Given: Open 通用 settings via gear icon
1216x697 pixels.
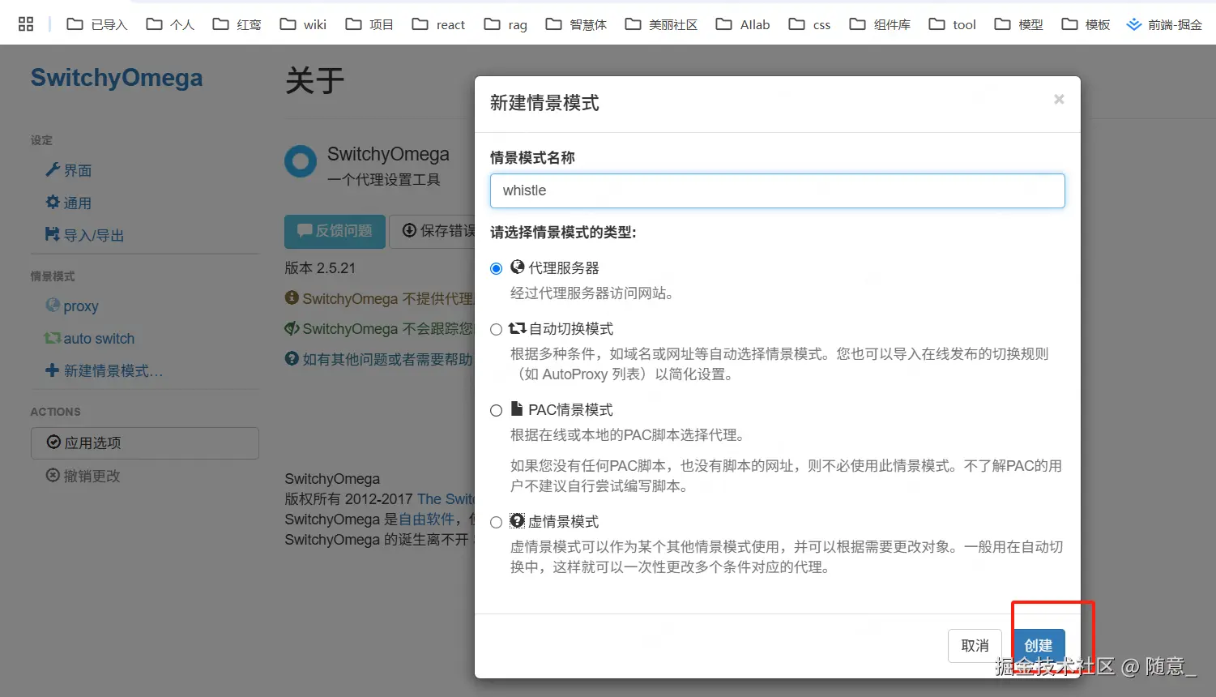Looking at the screenshot, I should point(53,202).
